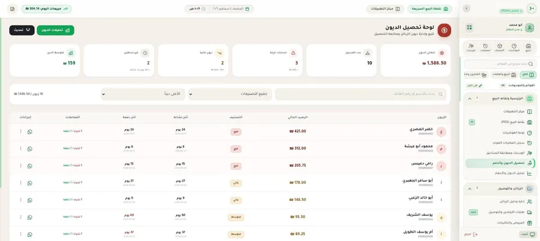Open the three-dot menu for أبو خالد الزعبي
Screen dimensions: 540x241
[20, 200]
